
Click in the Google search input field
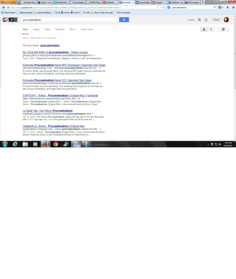70,20
